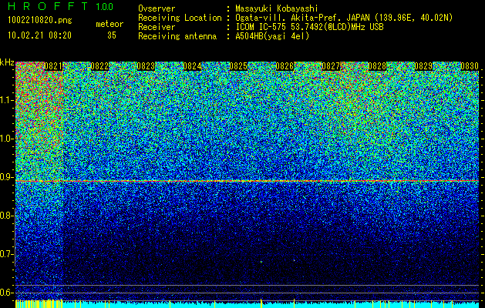Click observer name Masayuki Kobayashi

tap(276, 8)
